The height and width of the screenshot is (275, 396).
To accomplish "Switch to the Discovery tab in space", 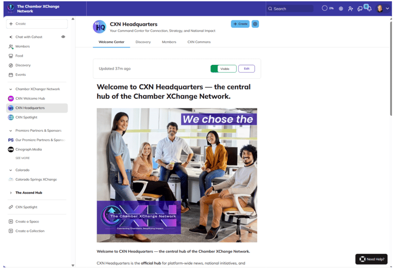I will [143, 42].
